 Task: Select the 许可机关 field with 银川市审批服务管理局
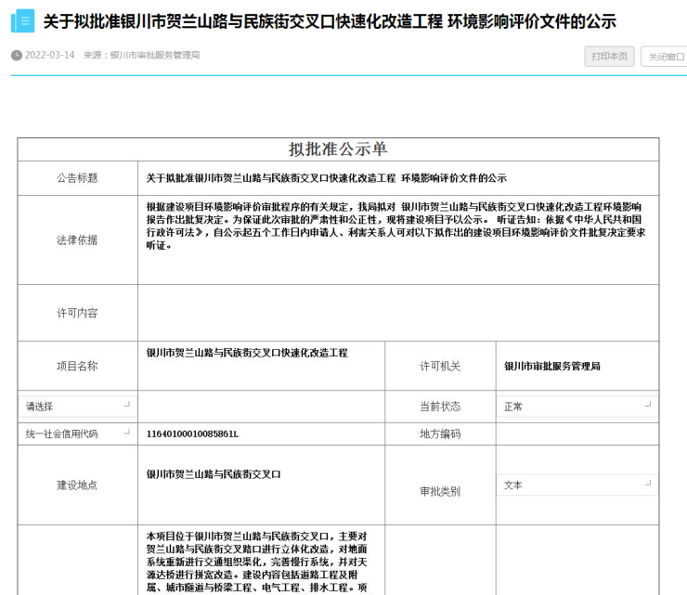577,367
